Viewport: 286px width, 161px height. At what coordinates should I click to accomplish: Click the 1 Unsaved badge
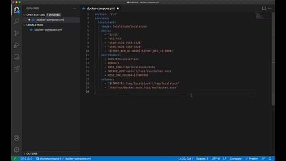click(x=54, y=15)
